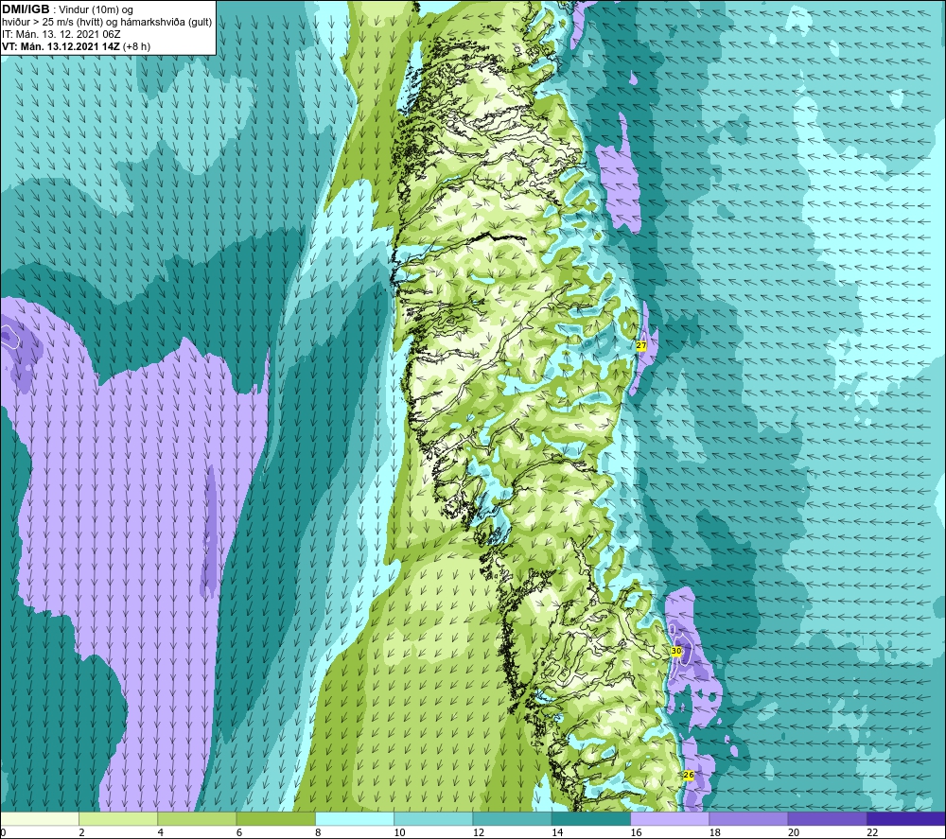The height and width of the screenshot is (839, 946).
Task: Click the light green 2–4 m/s legend swatch
Action: point(118,818)
